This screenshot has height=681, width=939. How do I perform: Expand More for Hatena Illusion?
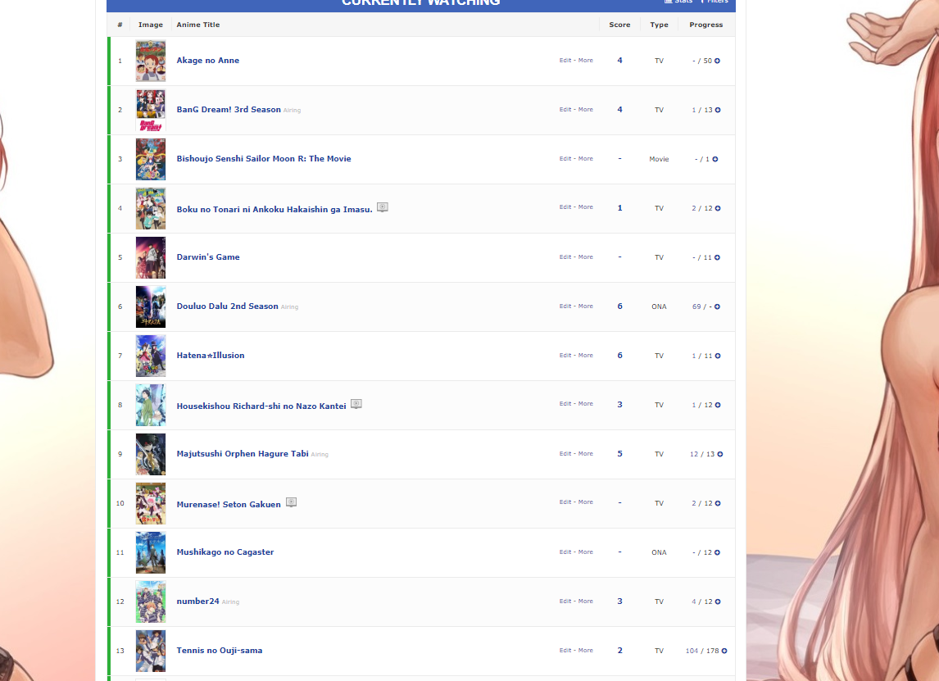(586, 355)
